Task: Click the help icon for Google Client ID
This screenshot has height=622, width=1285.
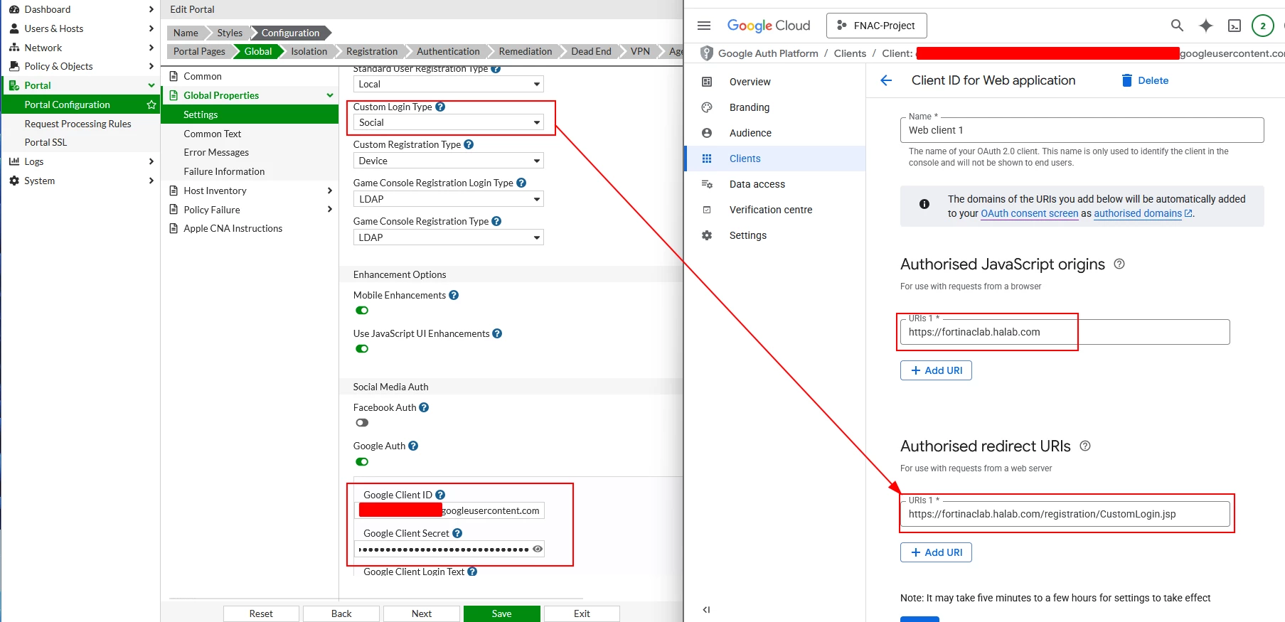Action: click(440, 495)
